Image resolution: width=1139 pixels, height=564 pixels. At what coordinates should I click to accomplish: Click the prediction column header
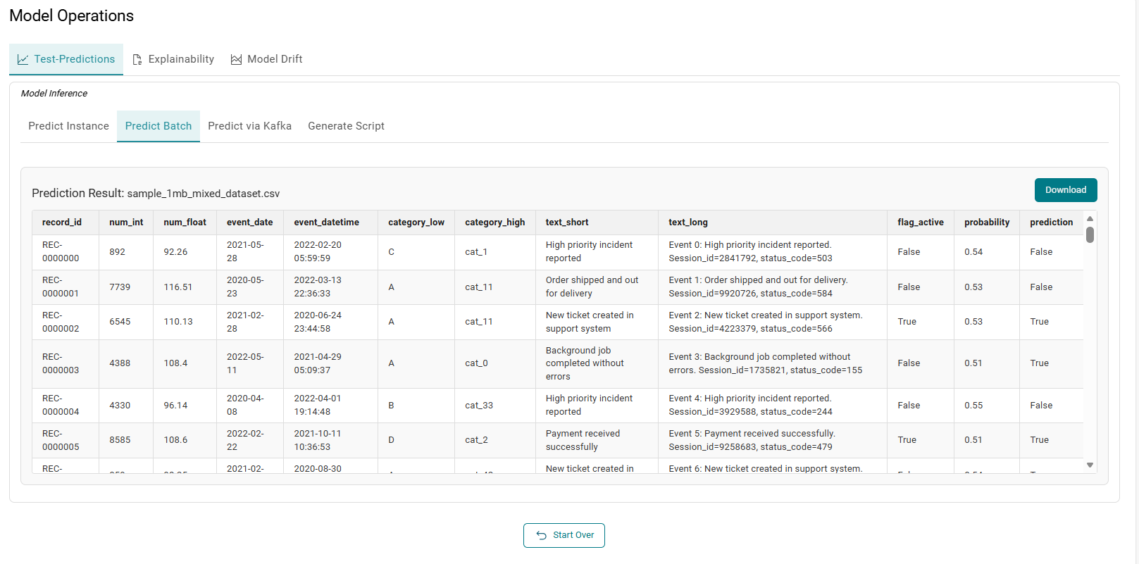click(1051, 223)
